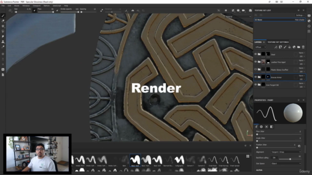Open the texture set Settings dropdown

pos(300,15)
